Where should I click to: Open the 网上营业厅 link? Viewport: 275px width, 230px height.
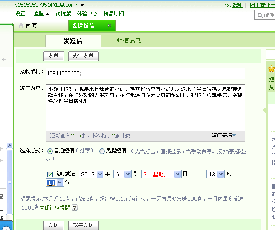262,6
